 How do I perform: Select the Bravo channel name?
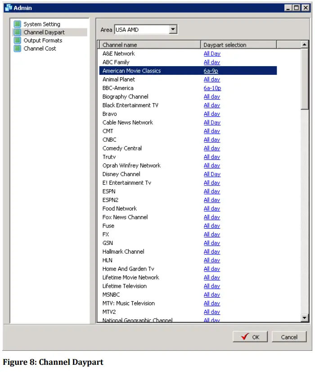pos(109,114)
